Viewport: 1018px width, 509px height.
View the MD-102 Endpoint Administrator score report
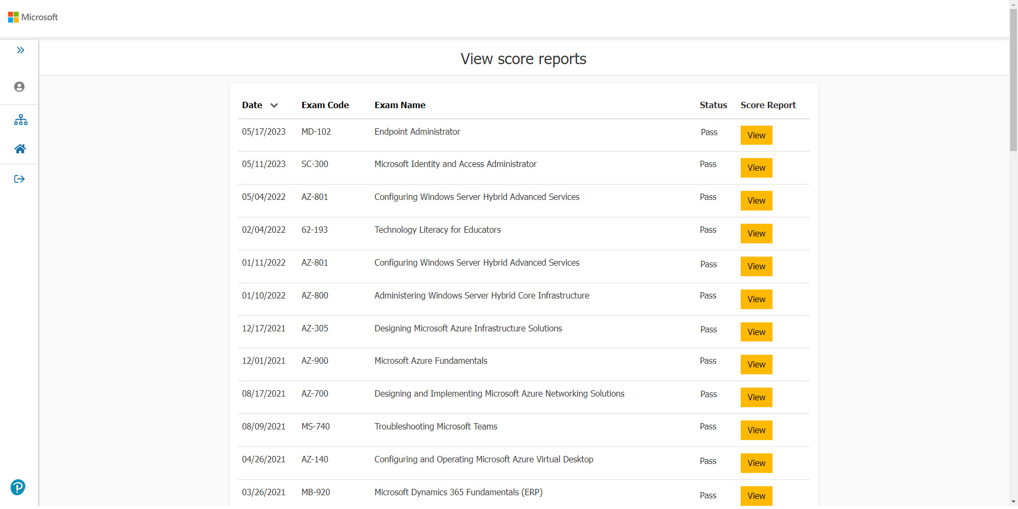[756, 135]
